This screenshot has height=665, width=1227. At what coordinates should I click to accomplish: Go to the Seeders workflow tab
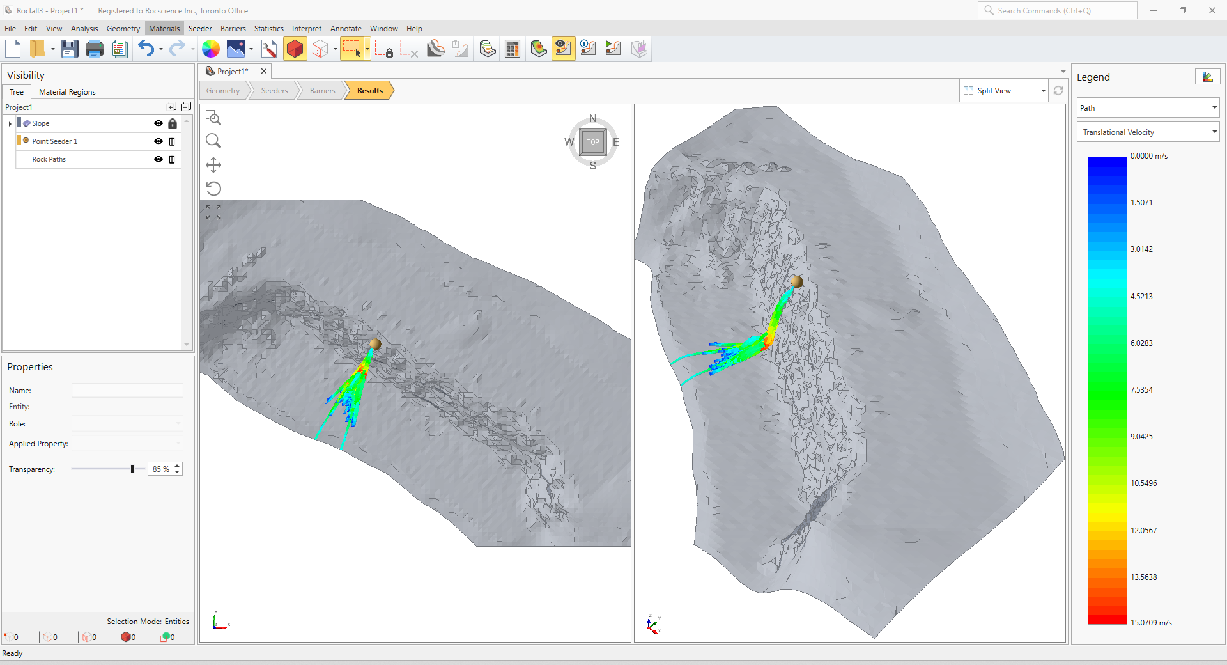pos(274,91)
